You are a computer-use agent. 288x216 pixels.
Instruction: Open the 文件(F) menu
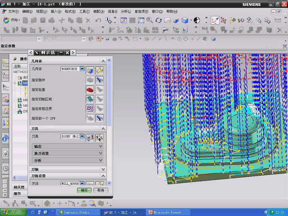pos(13,11)
